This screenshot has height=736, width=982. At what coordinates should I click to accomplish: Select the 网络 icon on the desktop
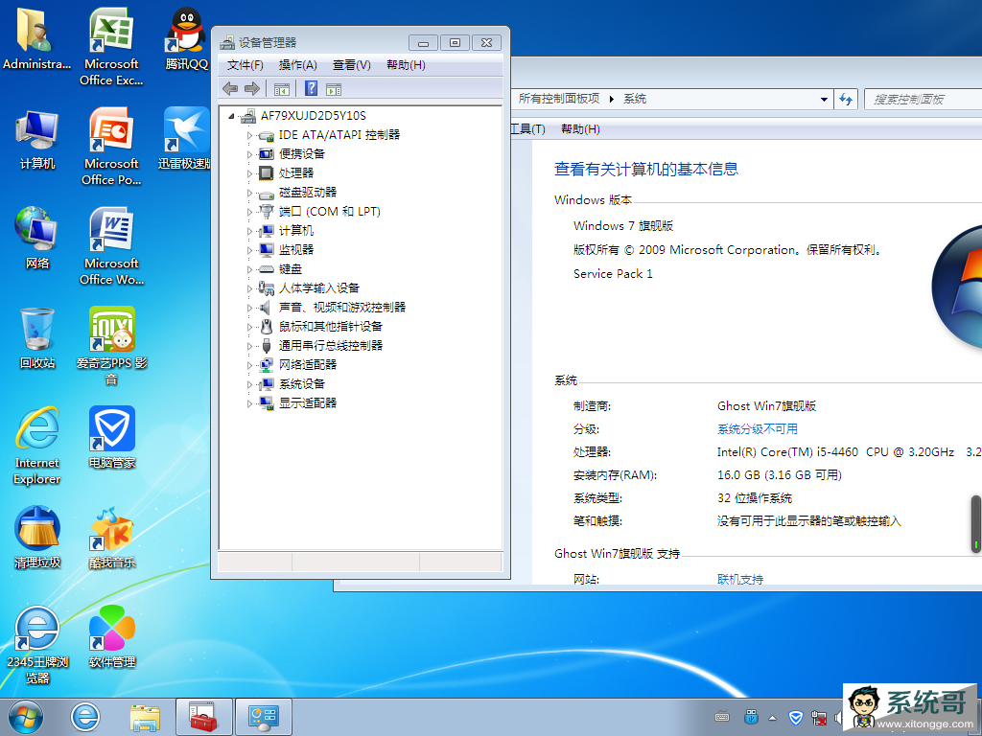pos(37,230)
